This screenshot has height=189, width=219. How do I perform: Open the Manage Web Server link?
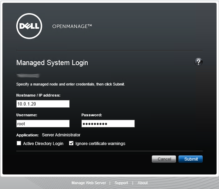point(89,183)
